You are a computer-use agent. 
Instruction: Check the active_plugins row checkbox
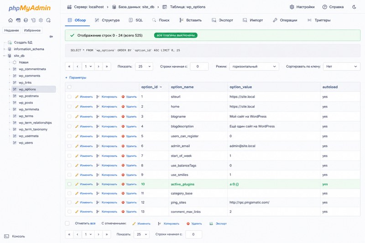click(x=69, y=184)
